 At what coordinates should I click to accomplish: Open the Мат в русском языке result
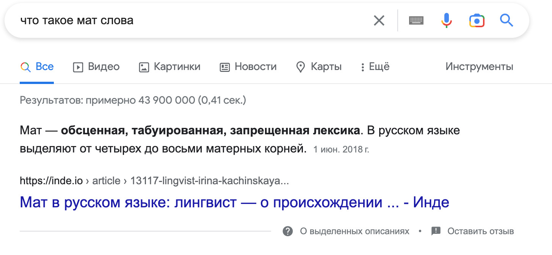click(234, 202)
